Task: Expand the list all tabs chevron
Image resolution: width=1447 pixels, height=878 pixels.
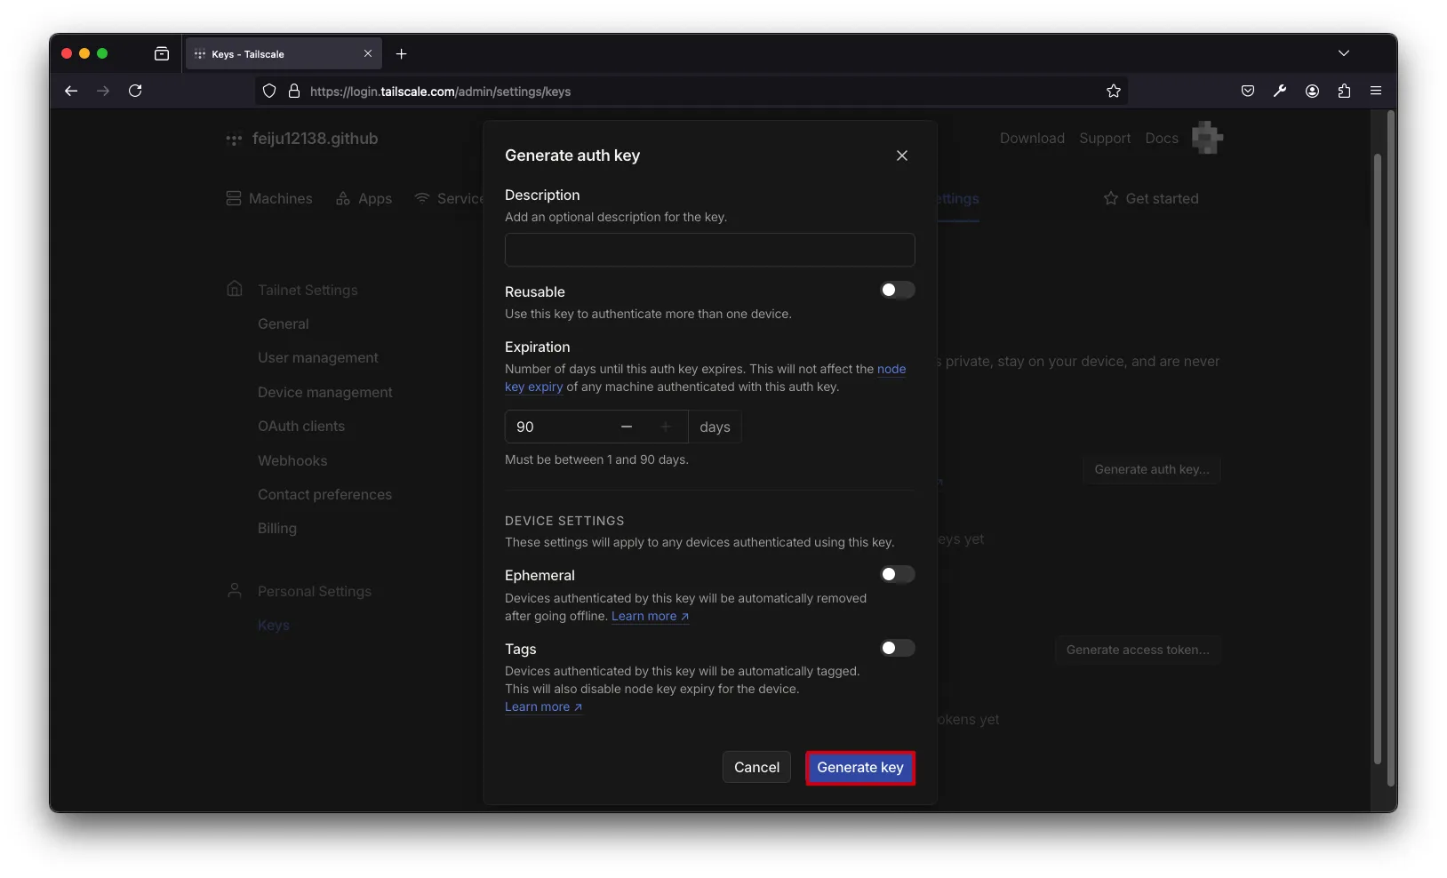Action: [x=1344, y=53]
